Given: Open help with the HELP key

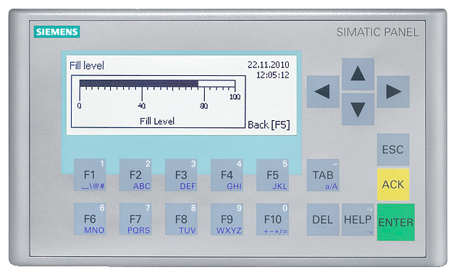Looking at the screenshot, I should click(358, 219).
